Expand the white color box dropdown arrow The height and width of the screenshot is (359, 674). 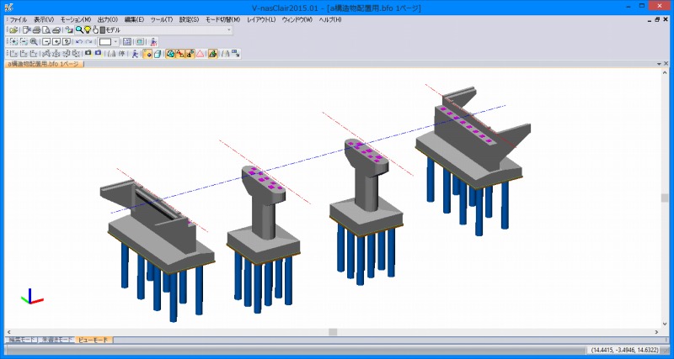click(x=115, y=41)
